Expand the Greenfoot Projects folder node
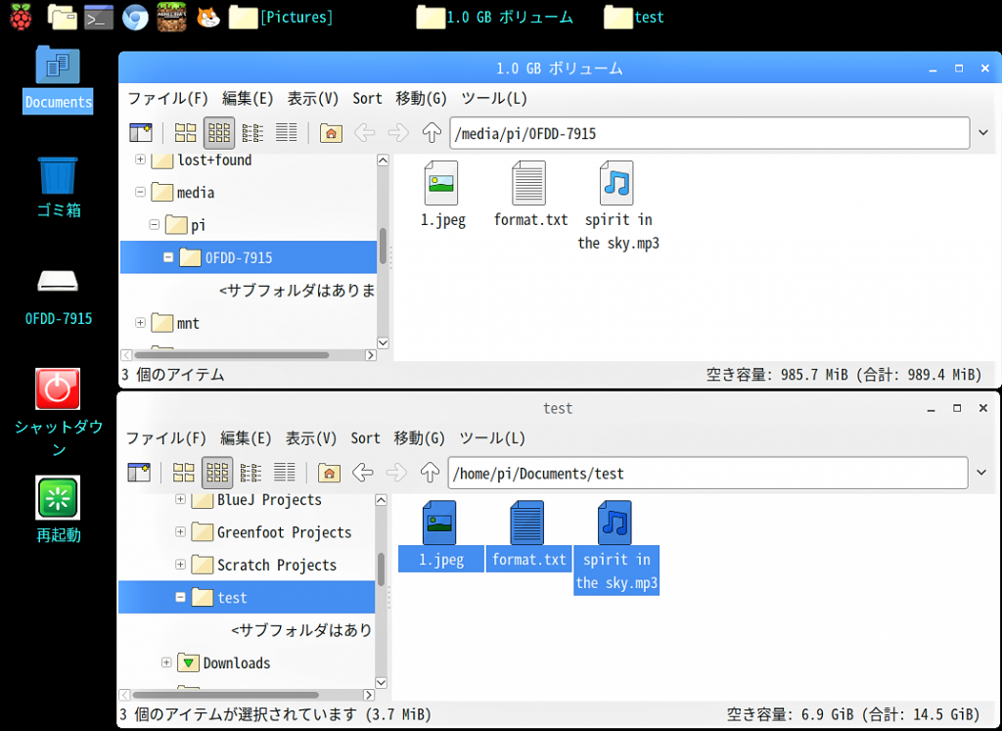The width and height of the screenshot is (1002, 731). pyautogui.click(x=180, y=532)
